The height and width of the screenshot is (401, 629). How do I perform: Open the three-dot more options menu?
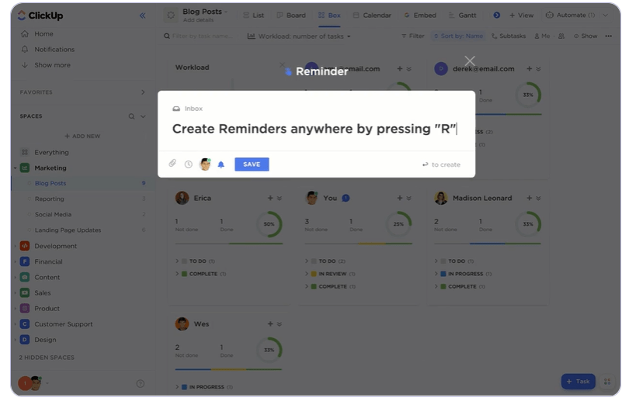click(609, 36)
